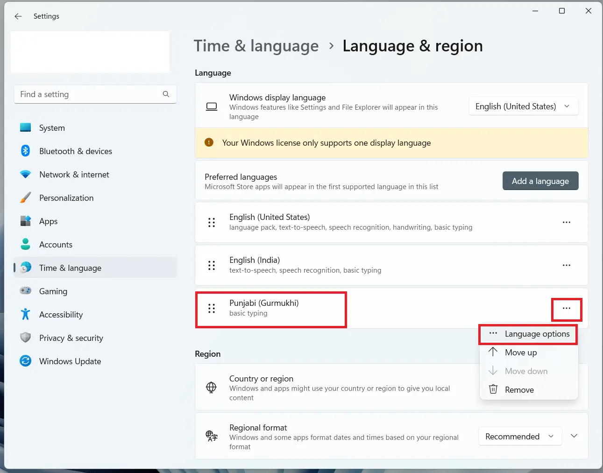Screen dimensions: 603x473
Task: Click Add a language button
Action: tap(540, 181)
